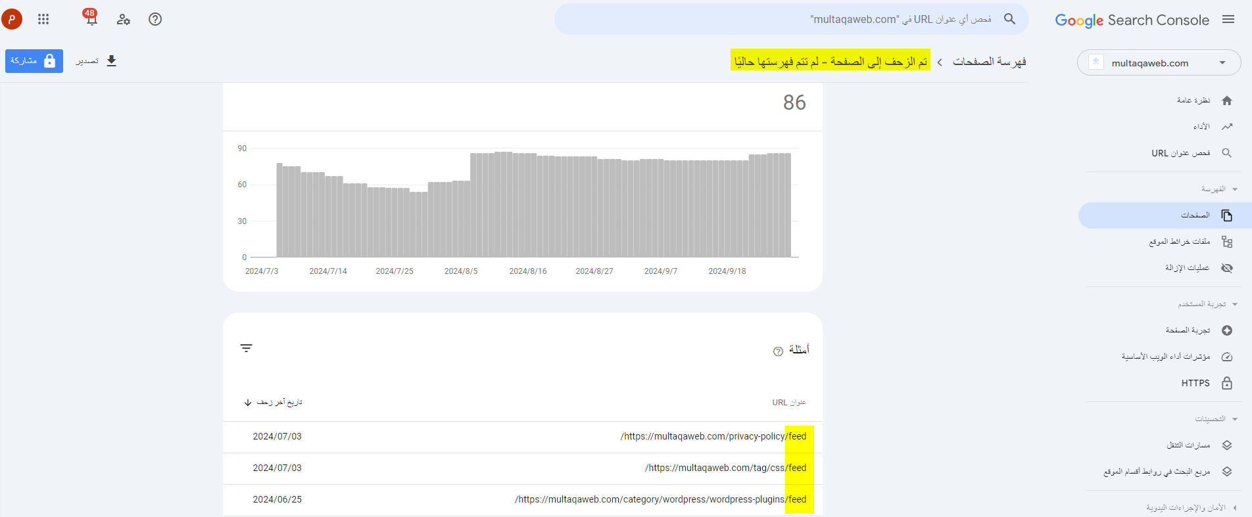Click the breadcrumbs layers icon
This screenshot has width=1252, height=517.
tap(1227, 445)
